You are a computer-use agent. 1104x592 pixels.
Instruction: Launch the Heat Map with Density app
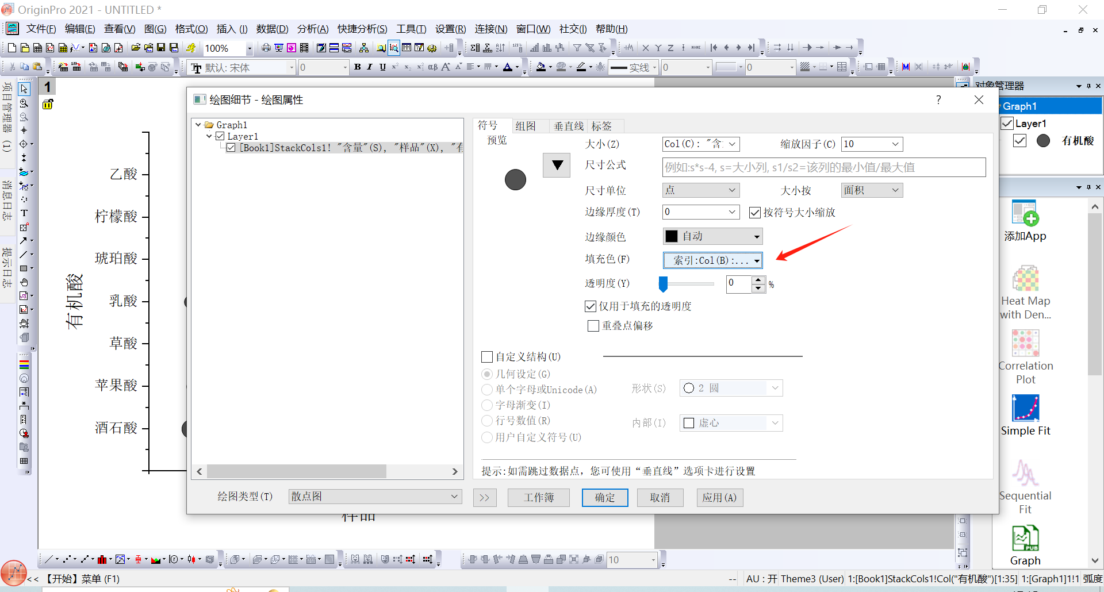pos(1025,280)
